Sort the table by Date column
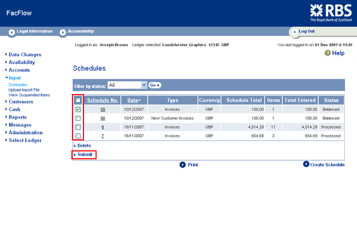The height and width of the screenshot is (235, 357). [x=134, y=100]
